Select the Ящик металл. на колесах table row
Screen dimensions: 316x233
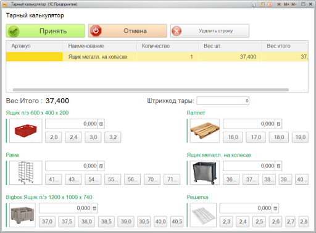[157, 57]
